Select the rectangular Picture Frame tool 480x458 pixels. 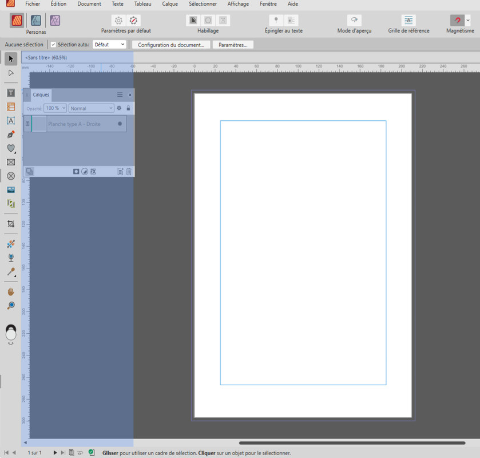pos(11,162)
